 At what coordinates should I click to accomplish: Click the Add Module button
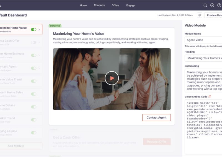click(x=16, y=146)
